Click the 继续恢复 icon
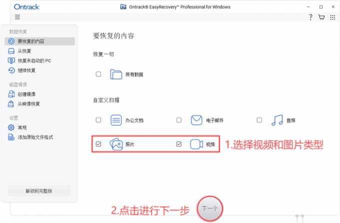The image size is (340, 223). 11,70
